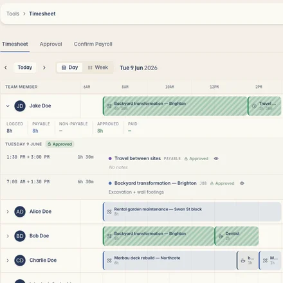Click the 1:30 PM → 3:00 PM time range
The image size is (283, 283).
click(x=28, y=157)
